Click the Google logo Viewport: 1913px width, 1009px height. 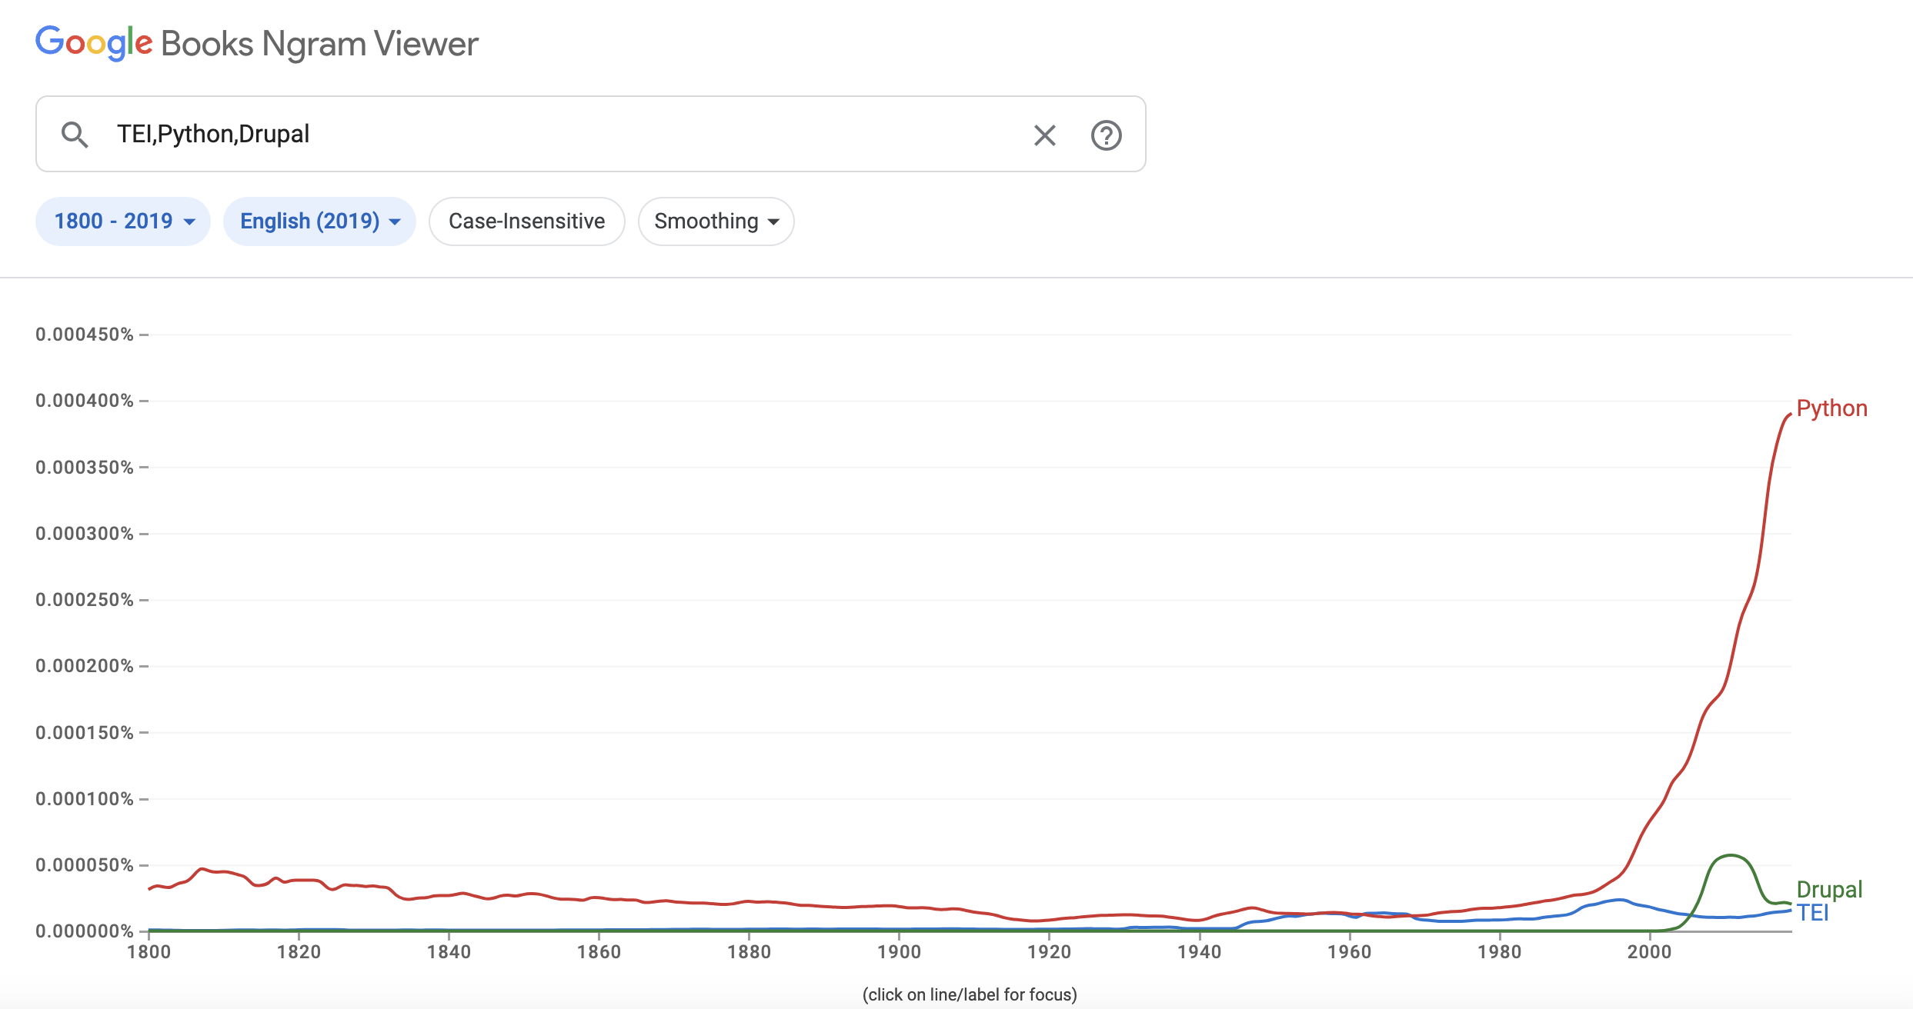coord(94,43)
